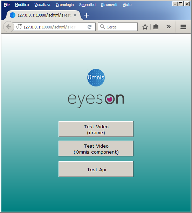The image size is (192, 213).
Task: Click the Omnis round logo
Action: coord(96,78)
